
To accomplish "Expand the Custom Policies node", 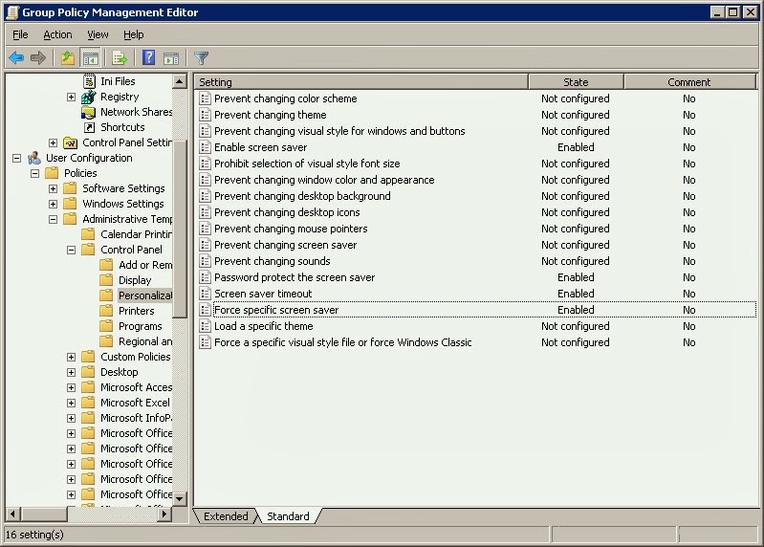I will pos(71,357).
